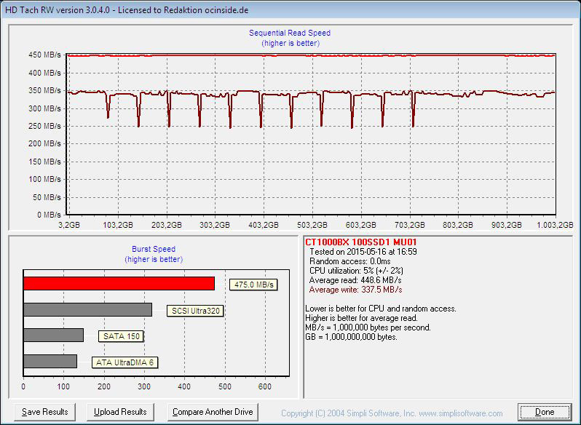The width and height of the screenshot is (581, 425).
Task: Click the ATA UltraDMA 6 label
Action: click(x=125, y=362)
